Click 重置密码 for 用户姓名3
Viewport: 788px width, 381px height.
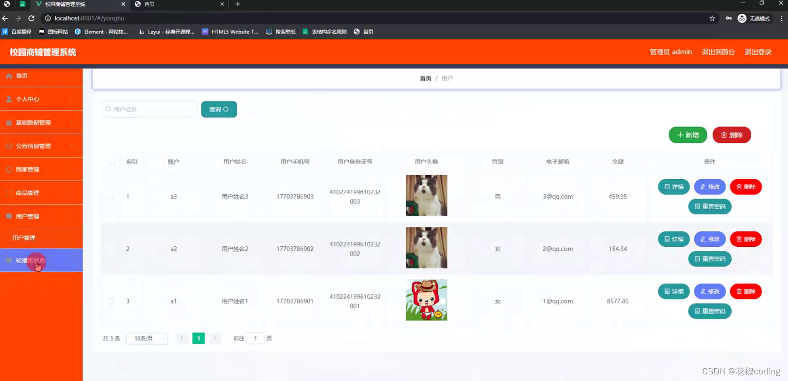tap(710, 207)
